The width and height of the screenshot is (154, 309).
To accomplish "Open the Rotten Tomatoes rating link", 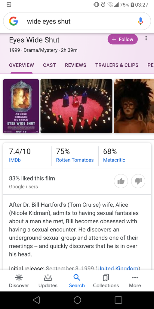I will [x=75, y=160].
